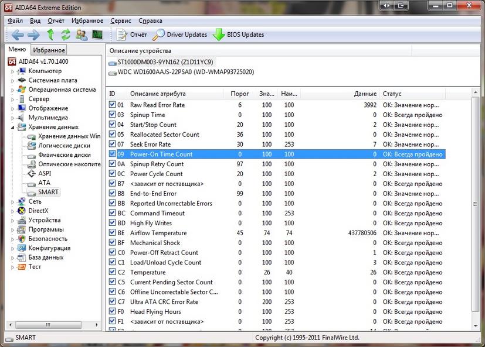Click the Мультимедиа speaker icon
Image resolution: width=485 pixels, height=347 pixels.
point(21,118)
